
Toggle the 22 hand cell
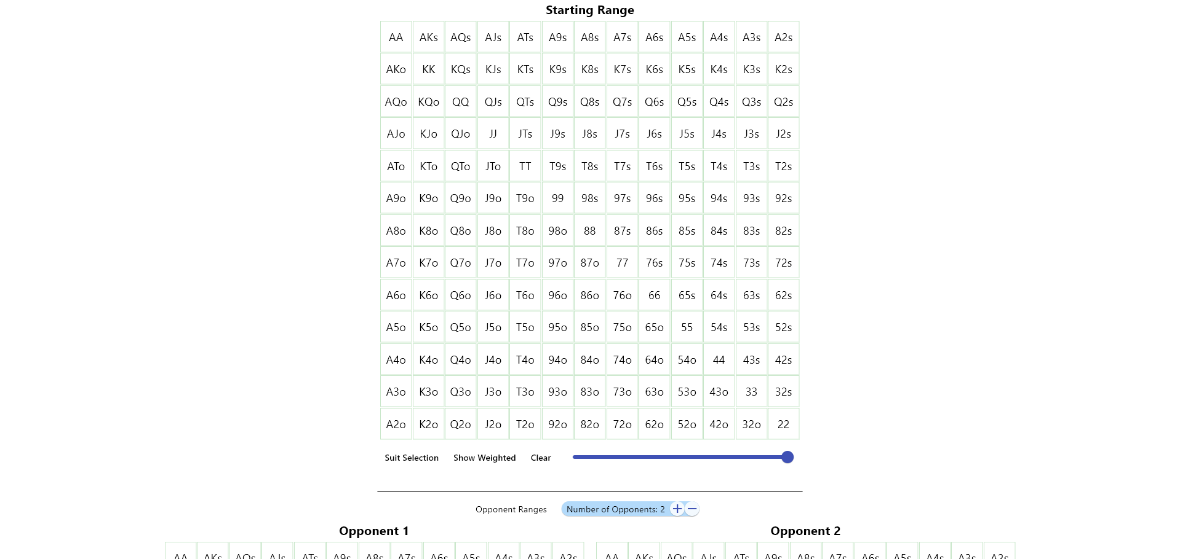point(783,424)
